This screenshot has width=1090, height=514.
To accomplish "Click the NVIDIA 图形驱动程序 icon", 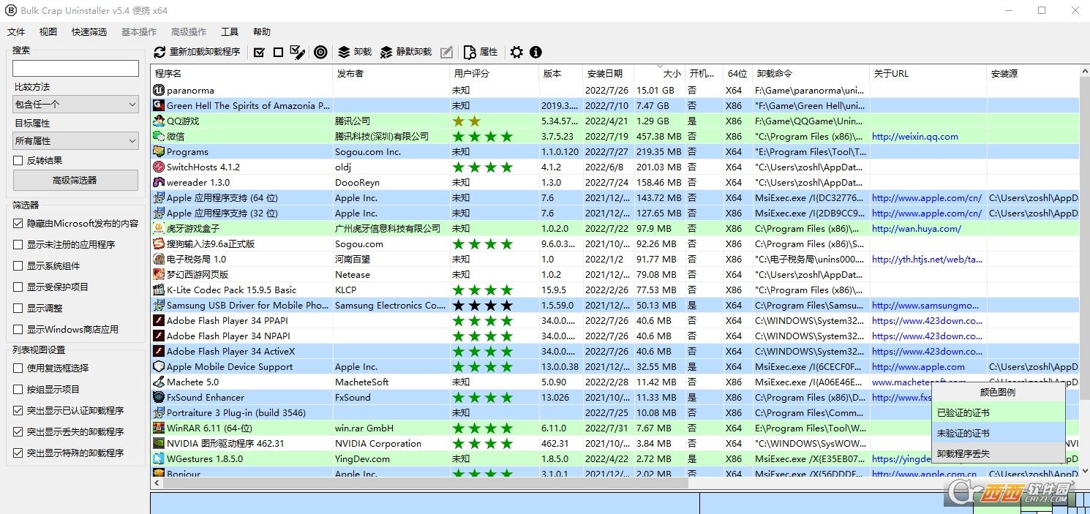I will tap(159, 444).
